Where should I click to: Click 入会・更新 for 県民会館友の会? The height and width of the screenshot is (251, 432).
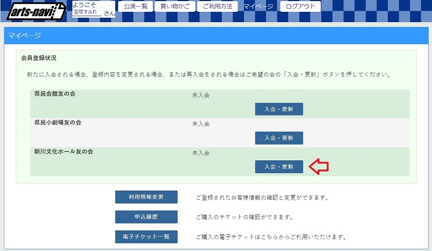point(279,109)
